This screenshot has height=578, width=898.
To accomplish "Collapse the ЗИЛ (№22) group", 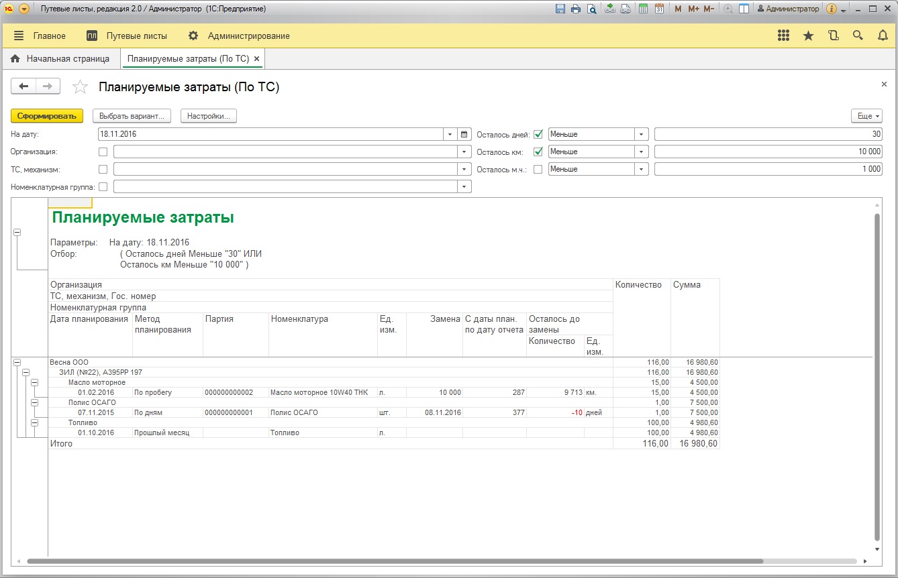I will pyautogui.click(x=26, y=372).
